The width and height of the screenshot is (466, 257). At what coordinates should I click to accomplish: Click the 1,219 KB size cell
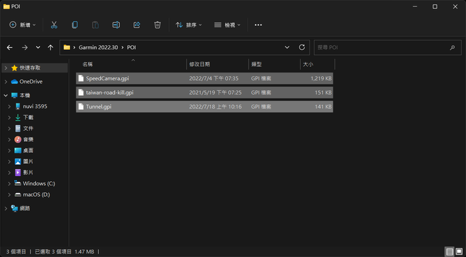[321, 78]
